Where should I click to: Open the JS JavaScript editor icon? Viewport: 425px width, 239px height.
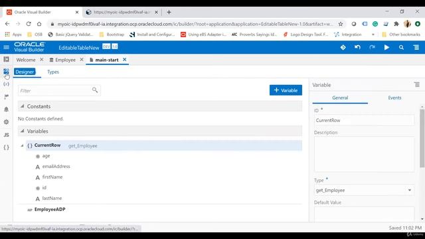point(6,135)
